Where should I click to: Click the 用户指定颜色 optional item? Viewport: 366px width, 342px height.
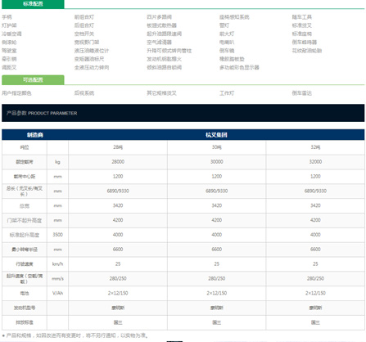coord(16,93)
